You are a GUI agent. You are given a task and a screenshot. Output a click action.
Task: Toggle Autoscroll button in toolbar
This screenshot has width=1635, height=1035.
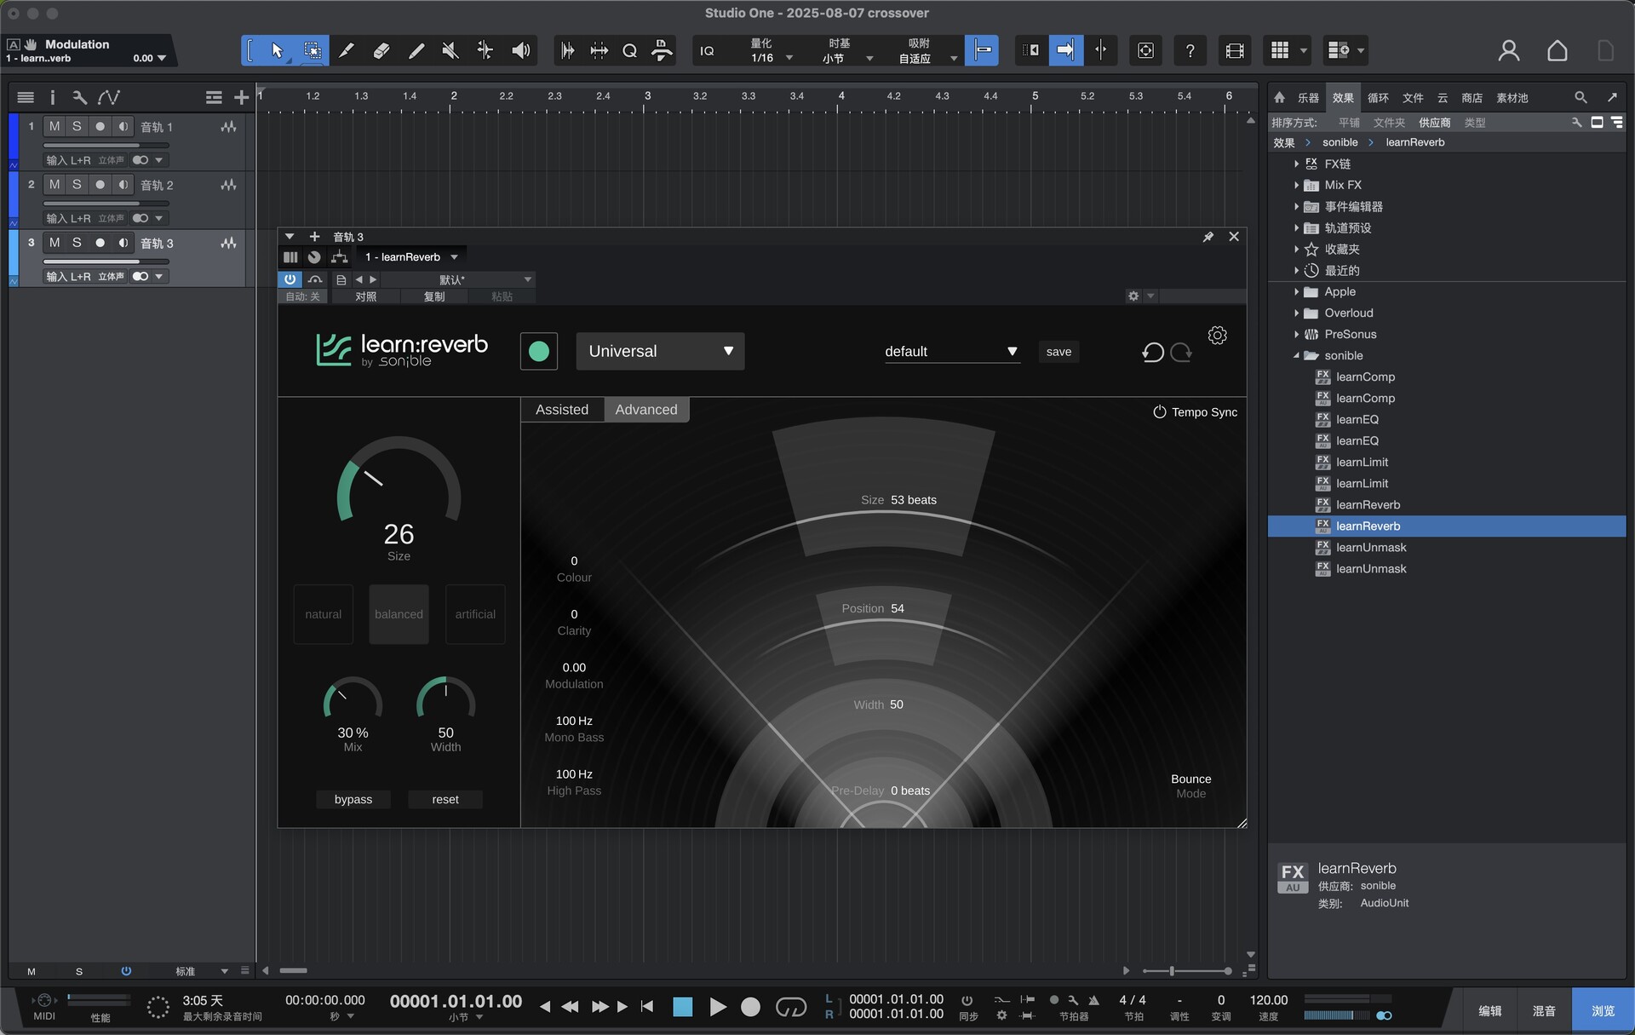tap(1064, 51)
